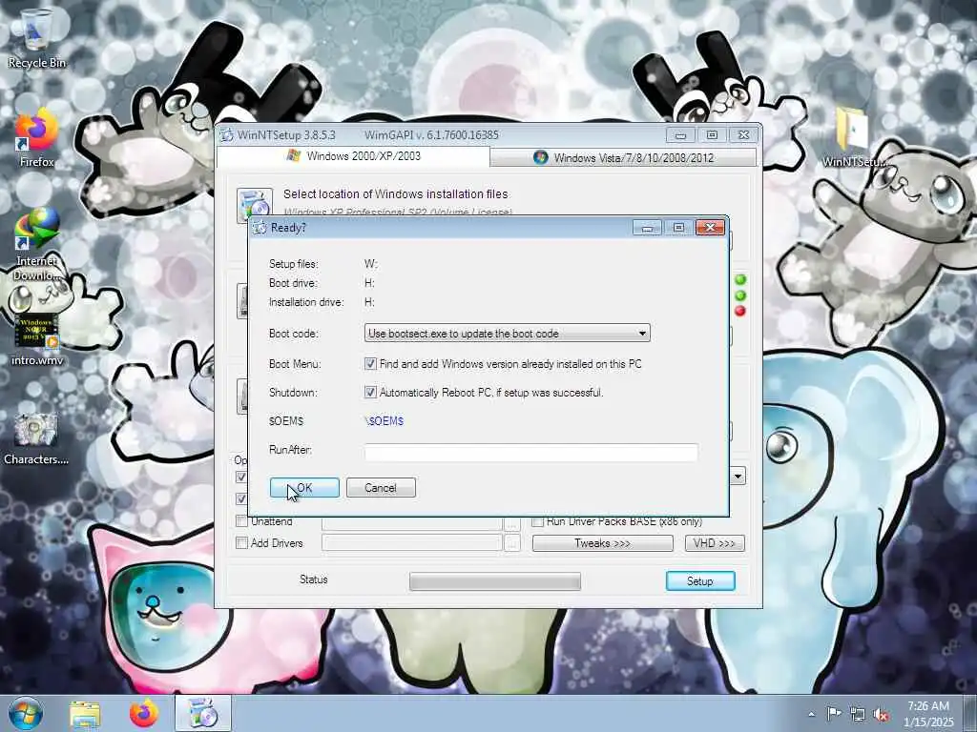
Task: Enable the Add Drivers checkbox
Action: pos(241,542)
